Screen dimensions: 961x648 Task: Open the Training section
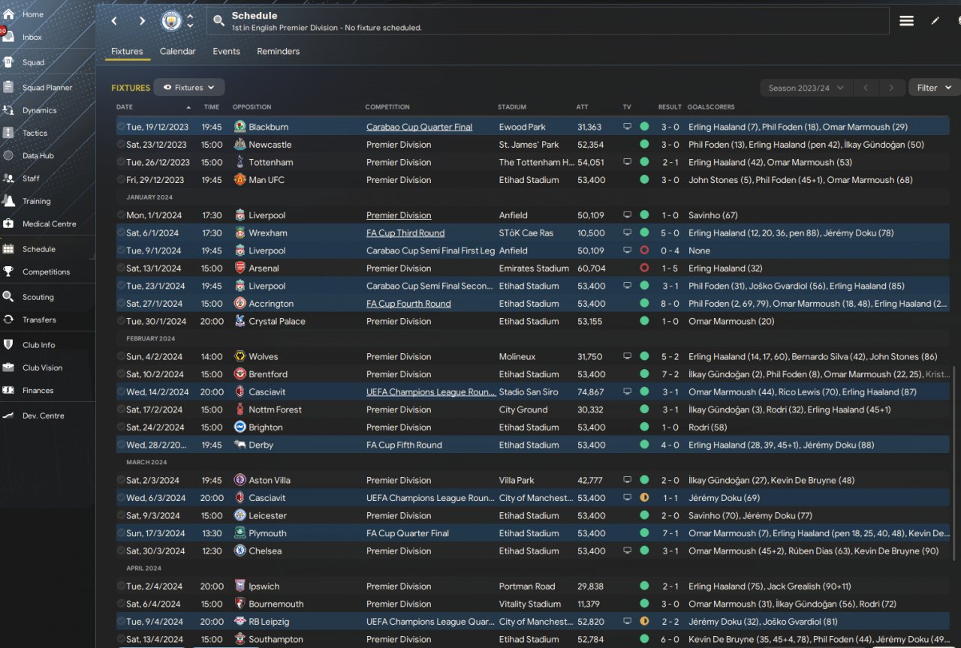(x=36, y=201)
